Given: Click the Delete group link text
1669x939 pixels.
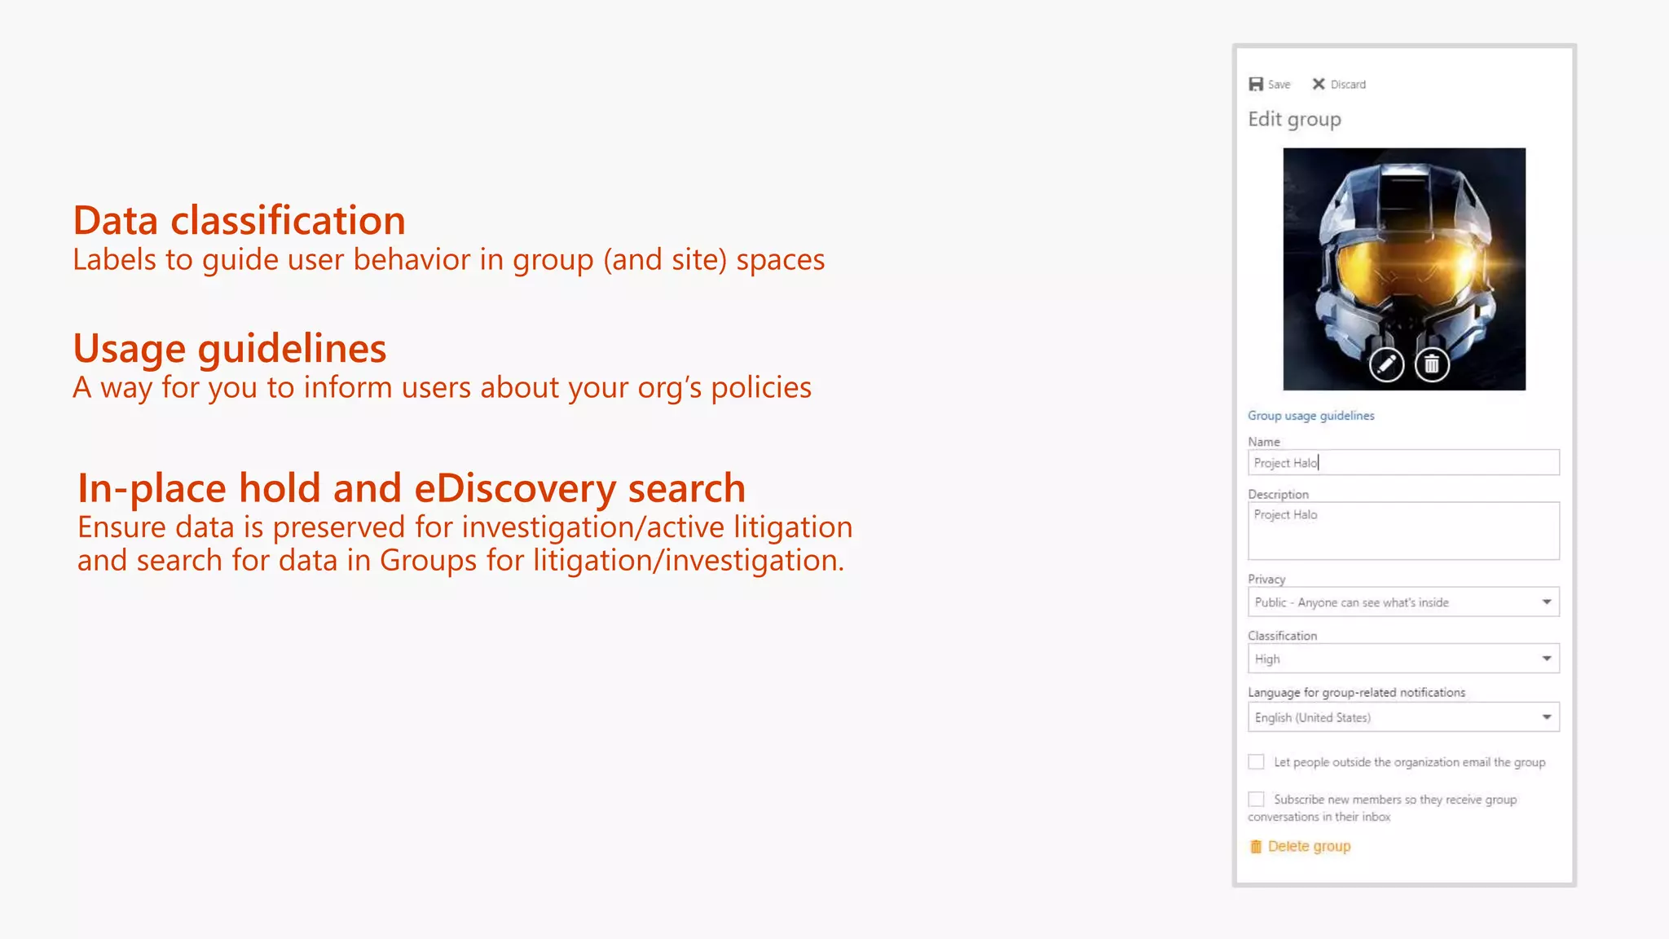Looking at the screenshot, I should [1309, 846].
